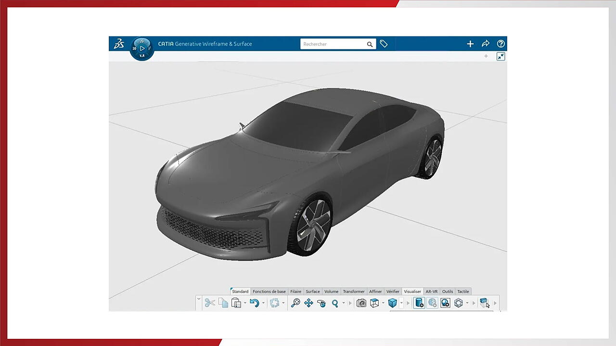This screenshot has height=346, width=616.
Task: Click the shaded blue cube icon
Action: (393, 303)
